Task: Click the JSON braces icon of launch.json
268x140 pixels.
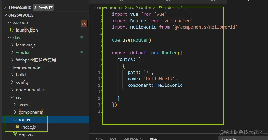Action: [12, 30]
